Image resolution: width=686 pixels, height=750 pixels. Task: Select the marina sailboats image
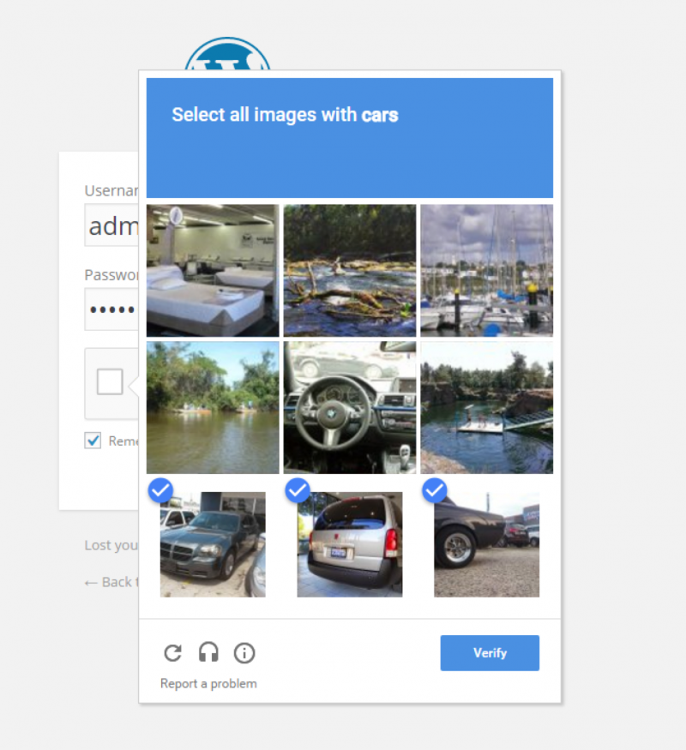[486, 271]
